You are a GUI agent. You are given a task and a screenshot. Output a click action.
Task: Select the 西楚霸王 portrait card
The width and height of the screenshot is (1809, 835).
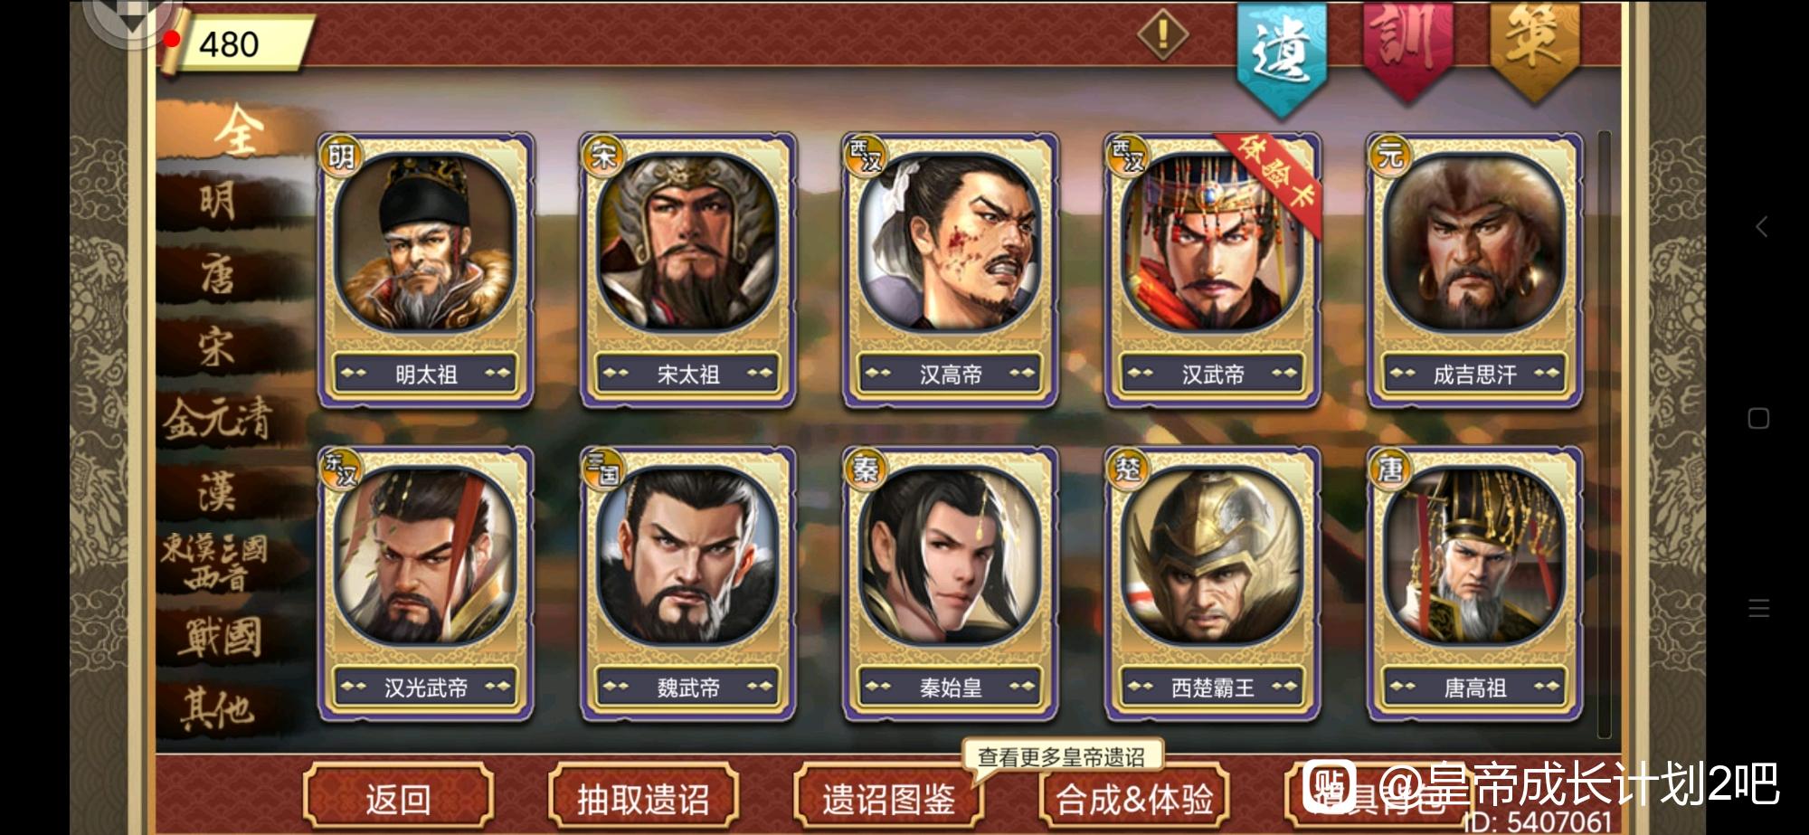(x=1212, y=584)
